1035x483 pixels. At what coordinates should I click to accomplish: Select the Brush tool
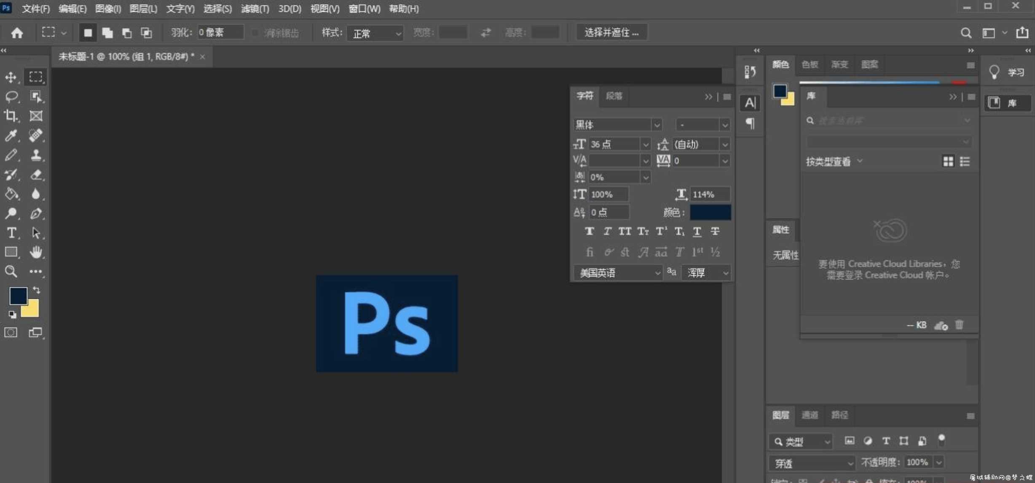pos(11,155)
